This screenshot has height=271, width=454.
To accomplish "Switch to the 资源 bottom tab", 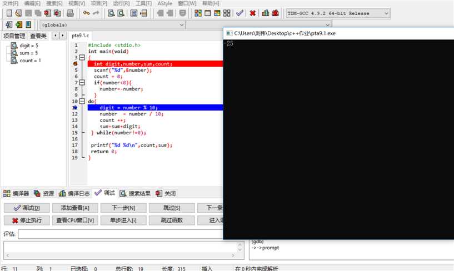I will coord(44,193).
